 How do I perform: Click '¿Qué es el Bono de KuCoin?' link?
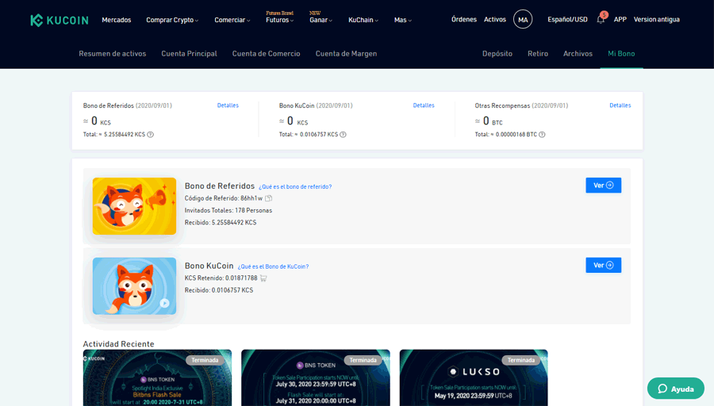point(273,266)
